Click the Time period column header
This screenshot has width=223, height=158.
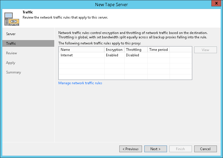(158, 50)
